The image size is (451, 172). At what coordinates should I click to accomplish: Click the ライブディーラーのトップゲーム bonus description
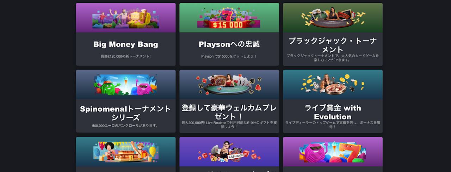(333, 125)
